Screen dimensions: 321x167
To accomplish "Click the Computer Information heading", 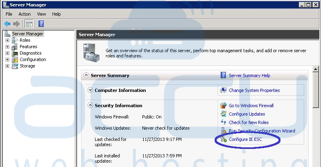I will pyautogui.click(x=120, y=90).
